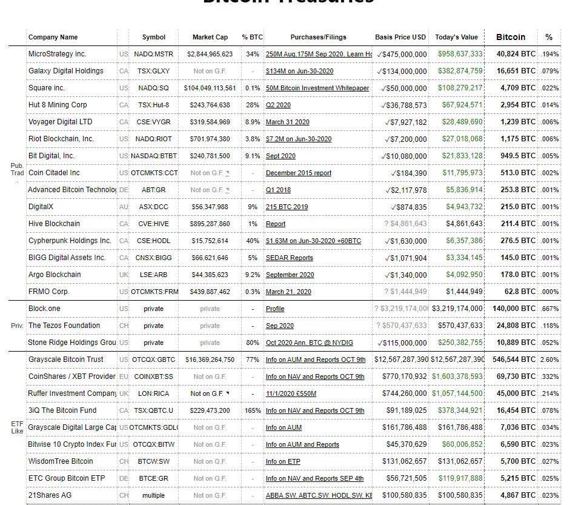Select the "Cypherpunk Holdings Inc." company cell
The image size is (581, 505).
(72, 241)
